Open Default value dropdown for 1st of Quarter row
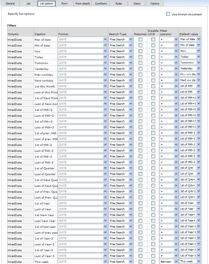This screenshot has height=264, width=209. click(x=198, y=168)
